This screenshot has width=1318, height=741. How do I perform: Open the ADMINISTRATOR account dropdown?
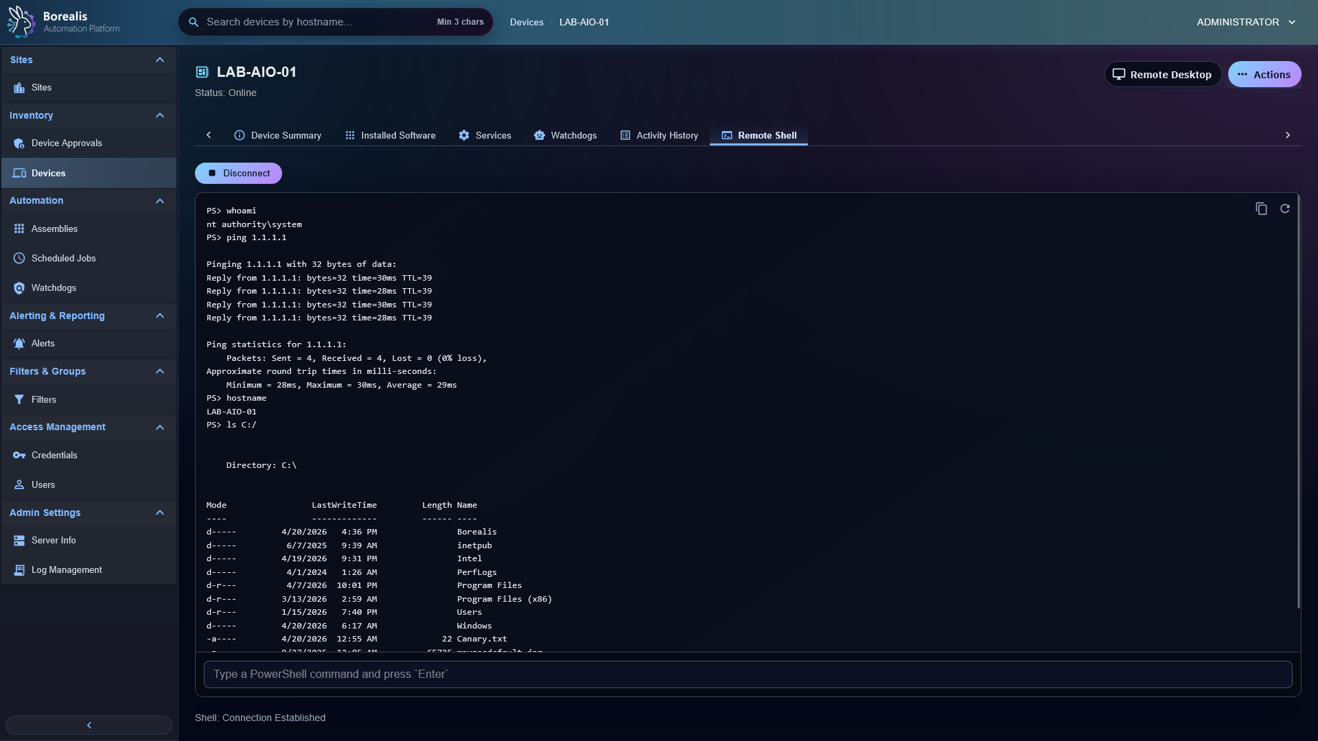coord(1247,22)
